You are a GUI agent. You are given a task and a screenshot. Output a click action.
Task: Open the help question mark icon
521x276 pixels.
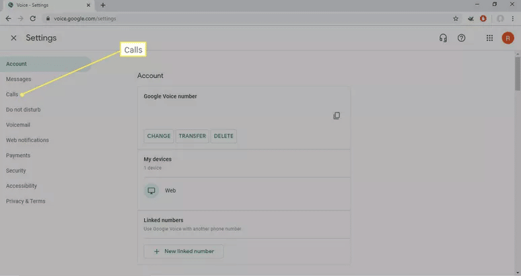[461, 38]
